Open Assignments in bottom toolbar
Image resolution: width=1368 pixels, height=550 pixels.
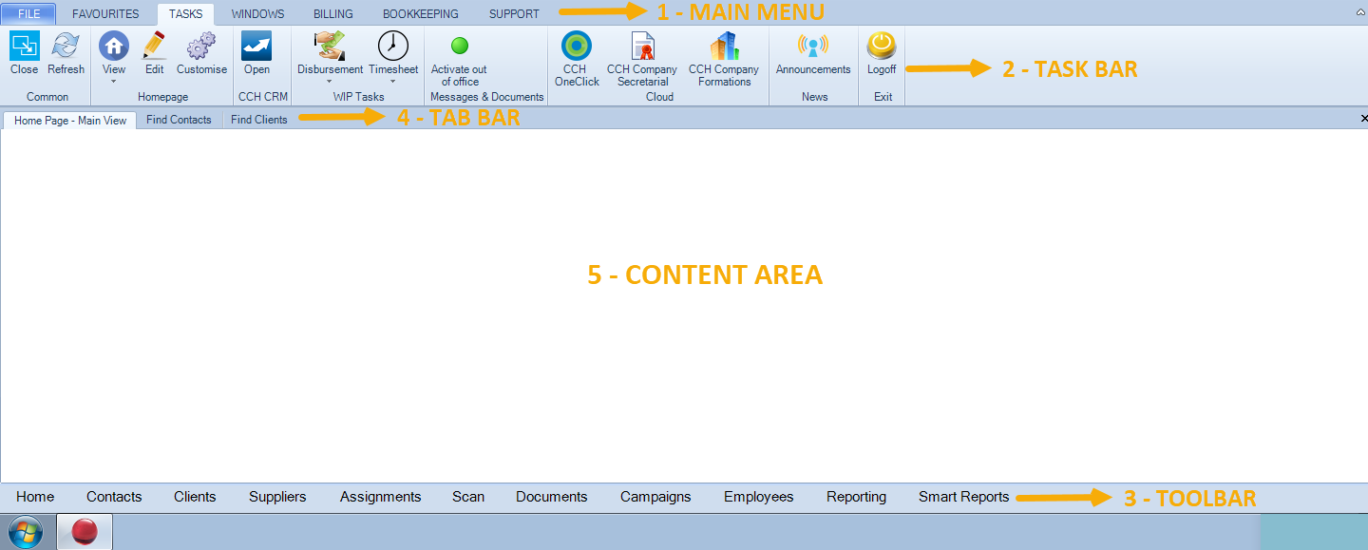coord(380,497)
